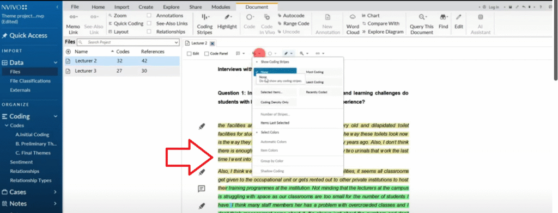
Task: Expand the Data navigation section
Action: (x=55, y=63)
